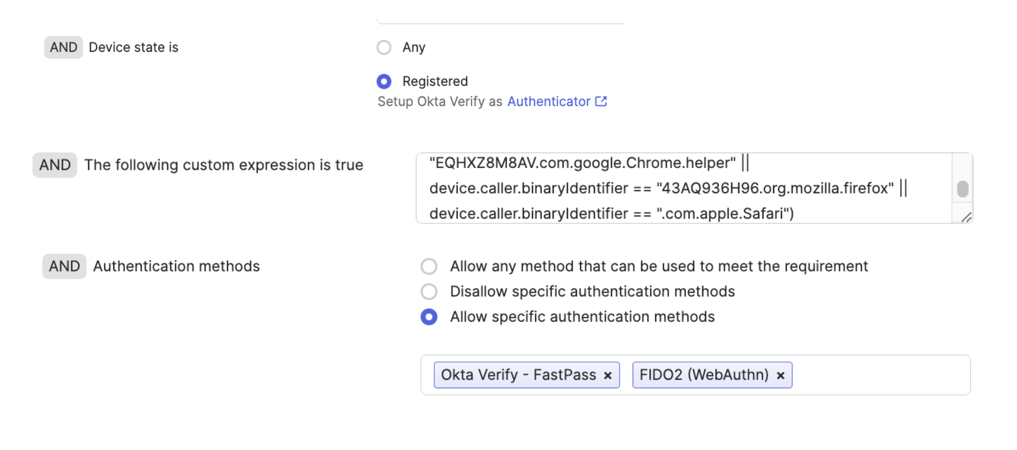Open the authentication methods selector empty area
The image size is (1017, 450).
pyautogui.click(x=880, y=375)
